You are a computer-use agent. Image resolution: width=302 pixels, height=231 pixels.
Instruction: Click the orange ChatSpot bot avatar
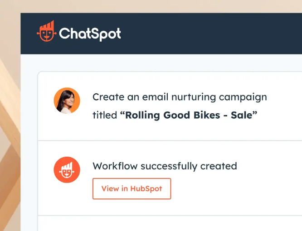click(x=67, y=170)
